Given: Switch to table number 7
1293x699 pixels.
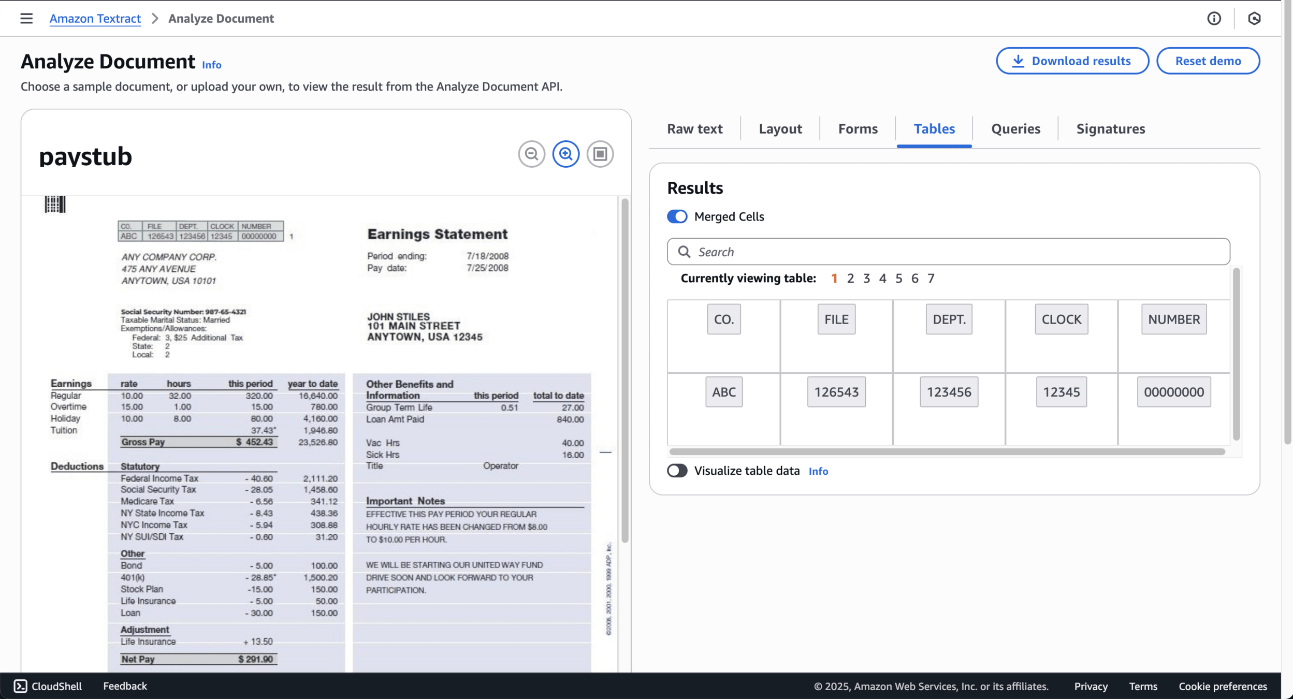Looking at the screenshot, I should [x=931, y=279].
